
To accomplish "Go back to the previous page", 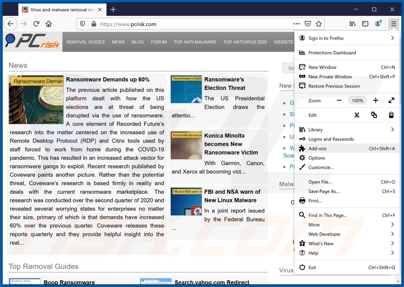I will pos(11,24).
